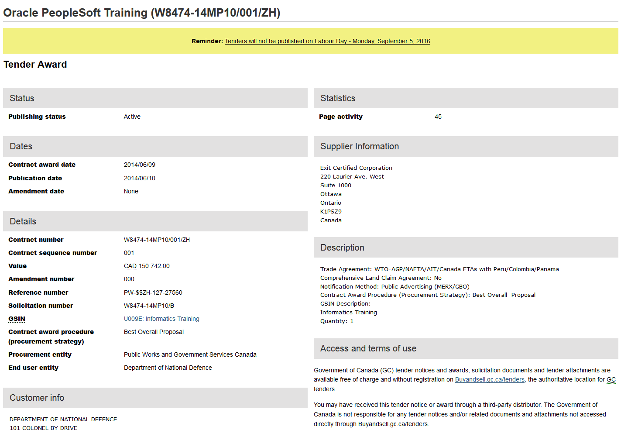Open the Labour Day tenders reminder link
Screen dimensions: 621x430
[327, 41]
